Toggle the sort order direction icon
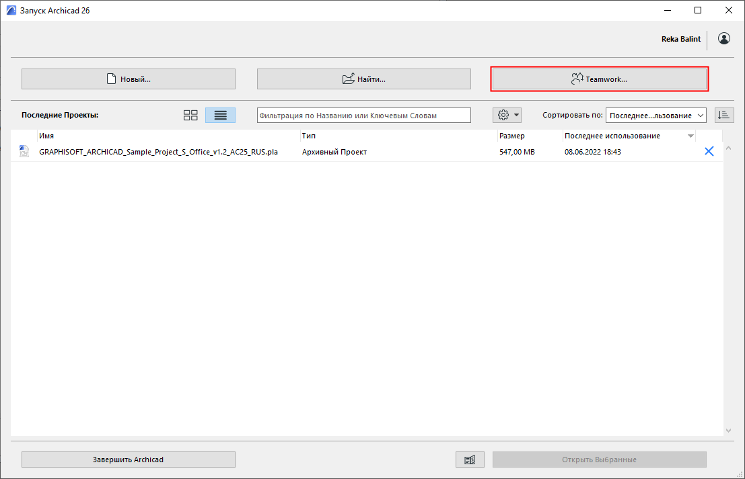This screenshot has height=479, width=745. [724, 116]
